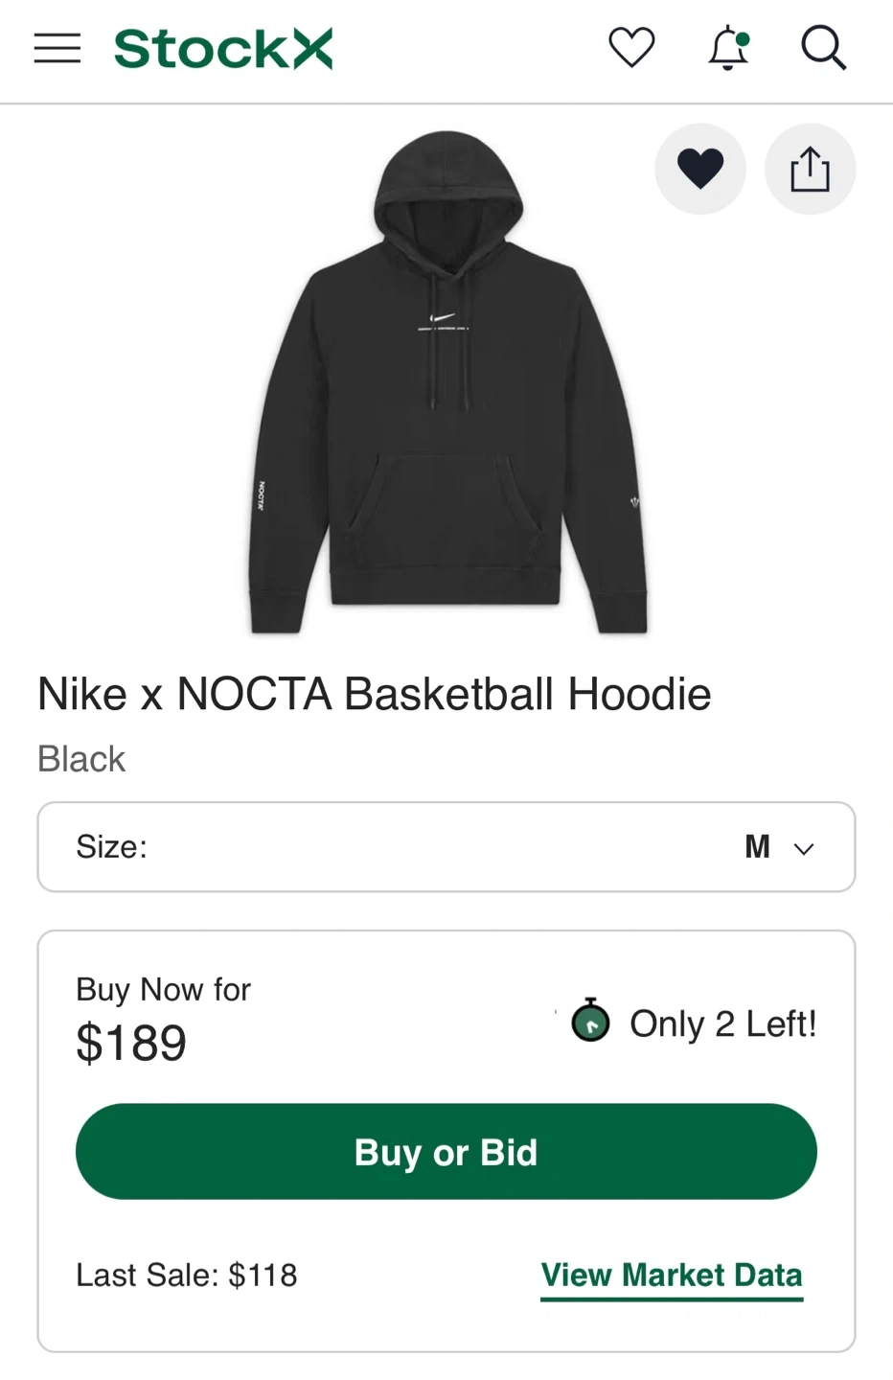Image resolution: width=893 pixels, height=1380 pixels.
Task: Open the View Market Data link
Action: (x=672, y=1276)
